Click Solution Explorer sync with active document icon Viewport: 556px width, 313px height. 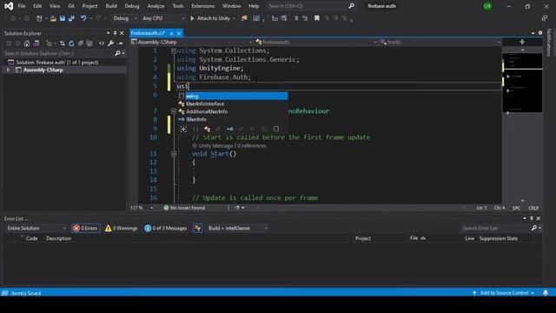[x=63, y=43]
